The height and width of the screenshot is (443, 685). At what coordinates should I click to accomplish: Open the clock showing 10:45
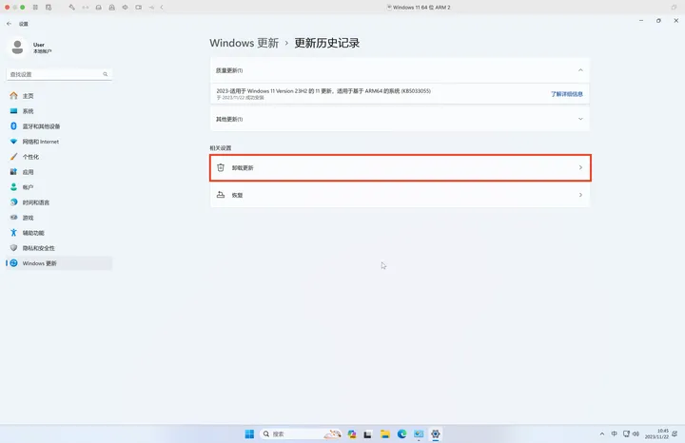656,433
